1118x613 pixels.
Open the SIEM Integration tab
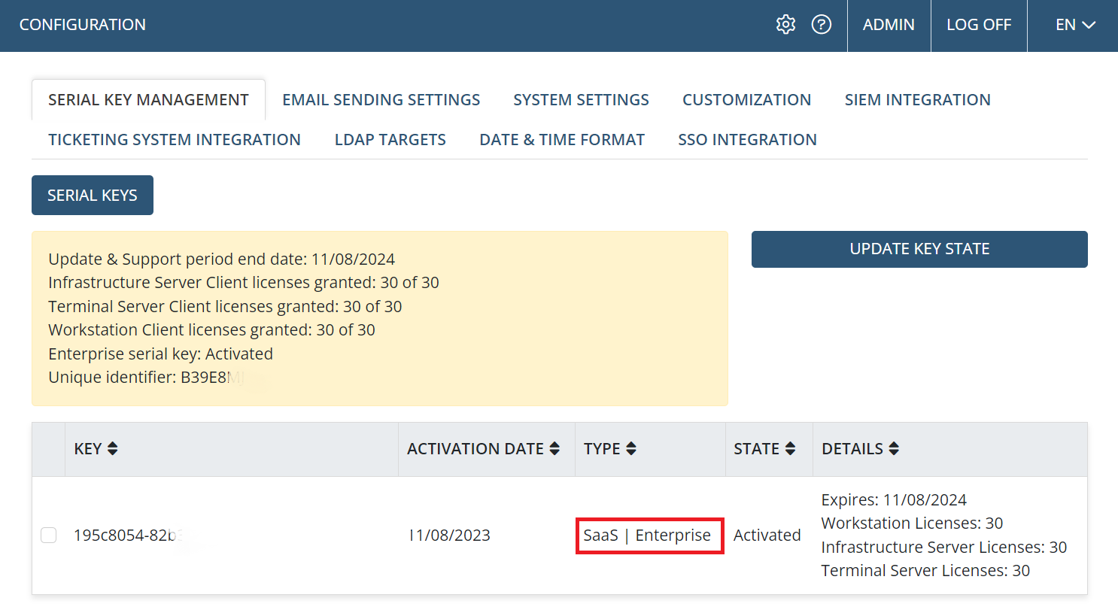(x=917, y=100)
